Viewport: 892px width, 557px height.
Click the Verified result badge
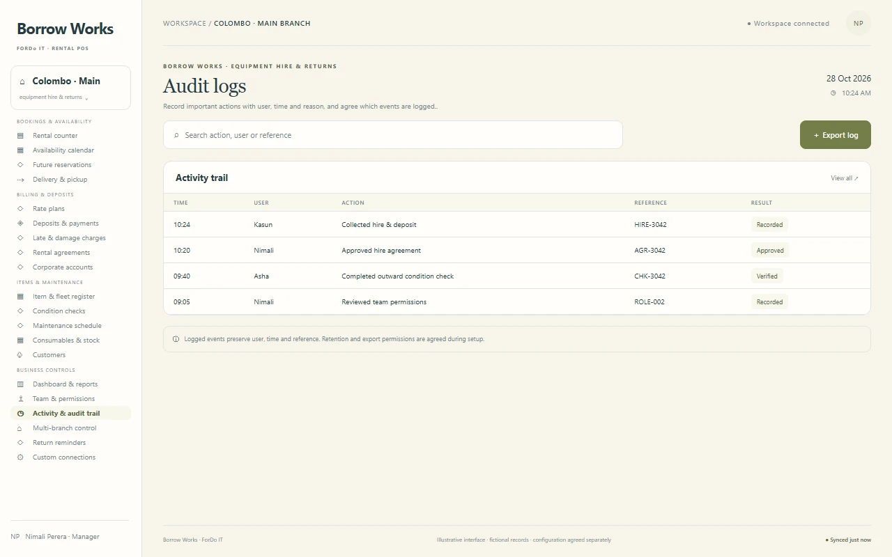767,276
